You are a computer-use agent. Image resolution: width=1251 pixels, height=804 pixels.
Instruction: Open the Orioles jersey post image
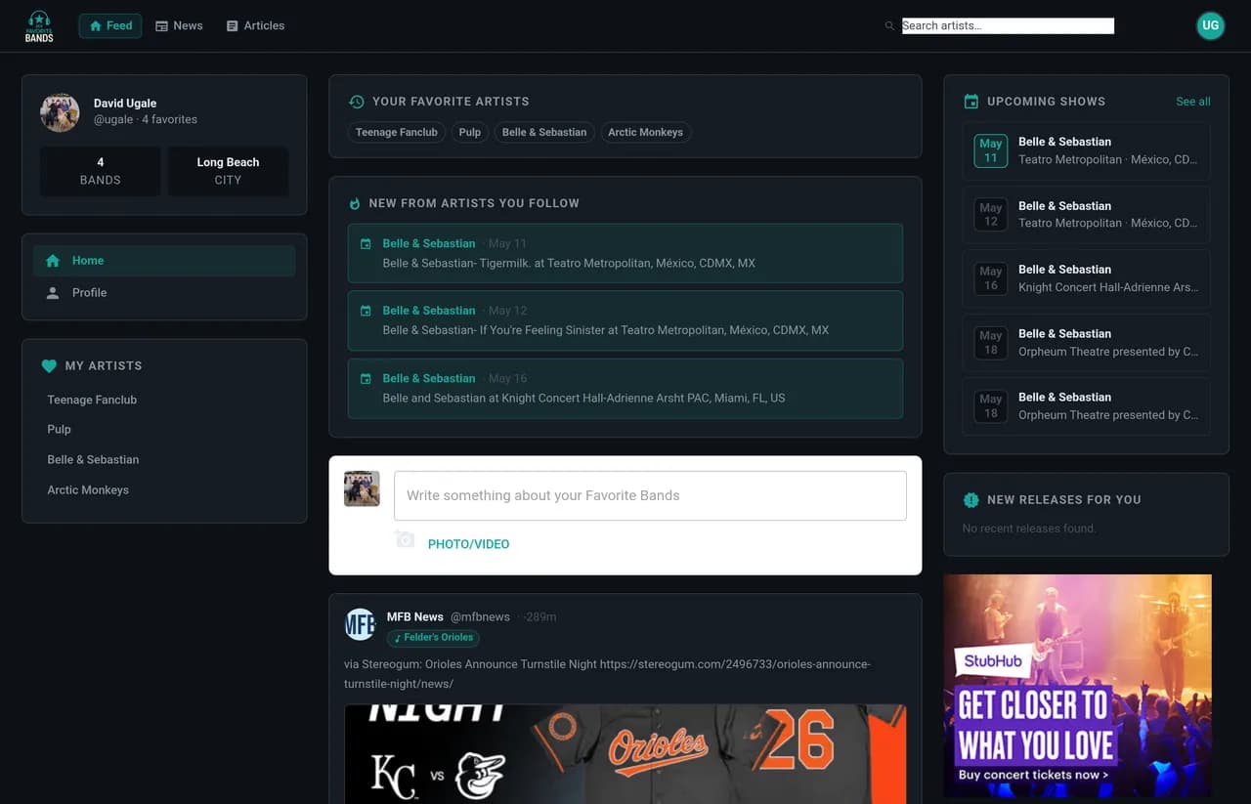pos(625,754)
